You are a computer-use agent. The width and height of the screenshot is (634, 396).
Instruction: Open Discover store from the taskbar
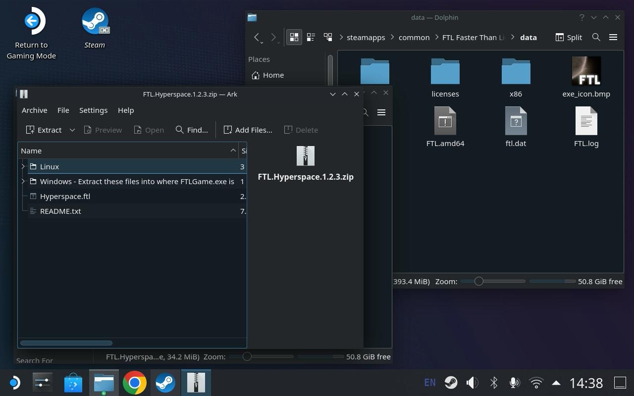pos(73,383)
